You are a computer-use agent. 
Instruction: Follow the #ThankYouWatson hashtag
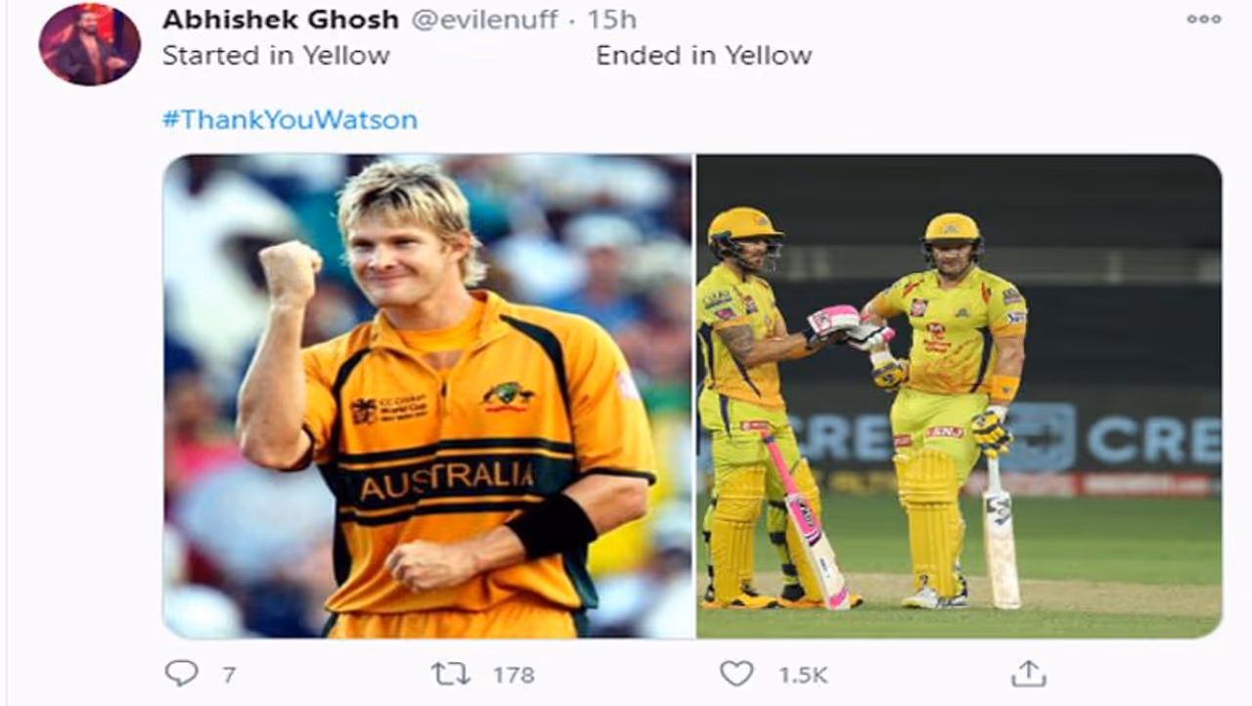click(290, 120)
